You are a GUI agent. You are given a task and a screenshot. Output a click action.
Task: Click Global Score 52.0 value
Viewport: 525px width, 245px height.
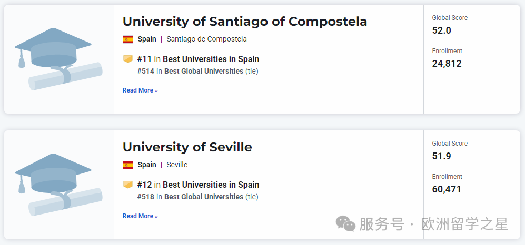point(441,30)
